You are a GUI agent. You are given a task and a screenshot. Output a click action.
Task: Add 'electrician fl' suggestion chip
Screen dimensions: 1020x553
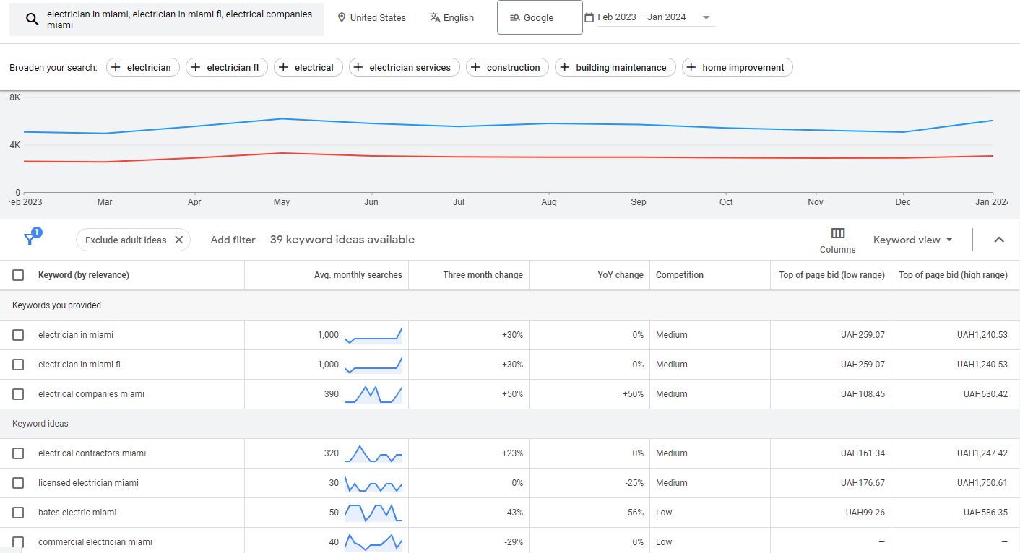[x=227, y=67]
